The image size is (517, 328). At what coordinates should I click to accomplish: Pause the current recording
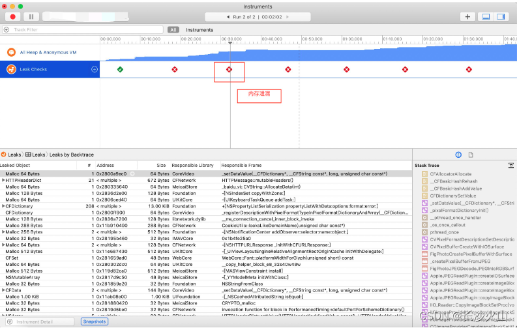point(31,17)
